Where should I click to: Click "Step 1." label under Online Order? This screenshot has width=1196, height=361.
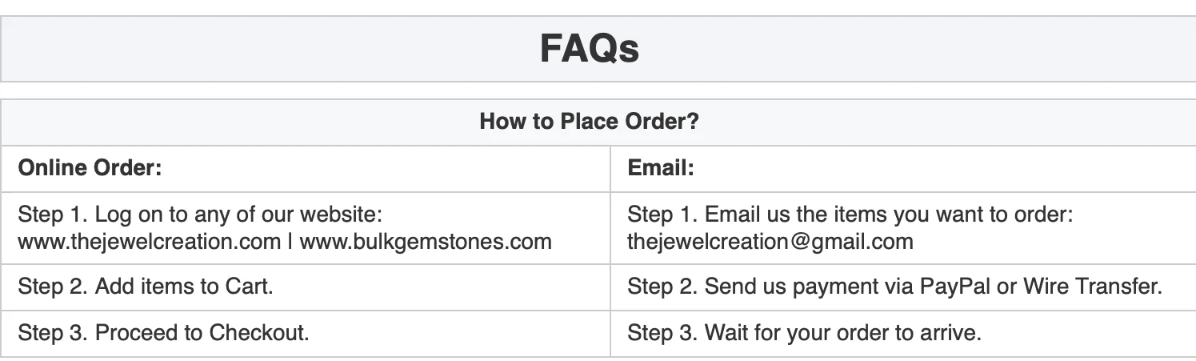(52, 215)
